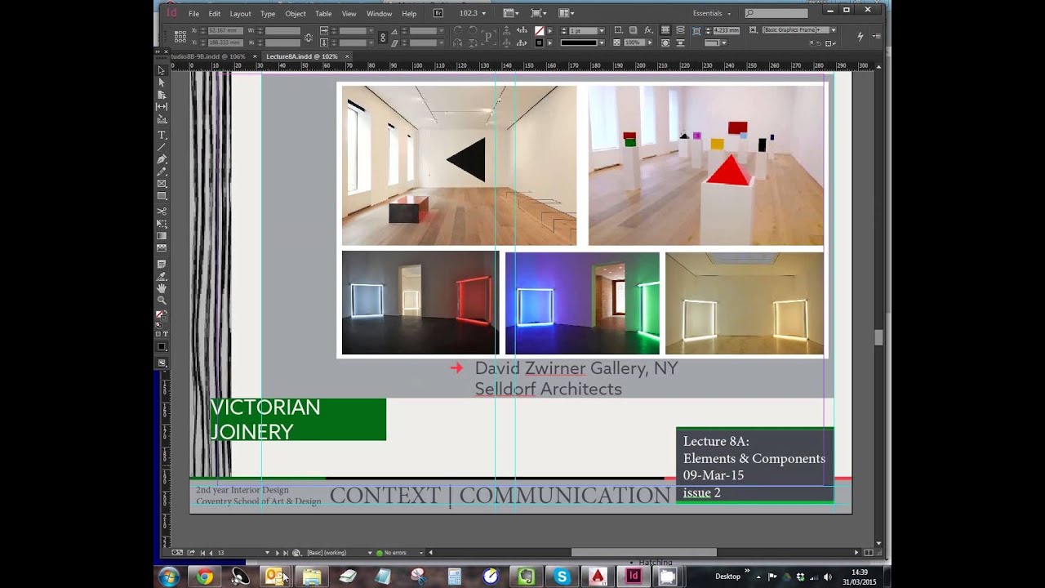Viewport: 1045px width, 588px height.
Task: Open Evernote from the taskbar
Action: click(527, 577)
